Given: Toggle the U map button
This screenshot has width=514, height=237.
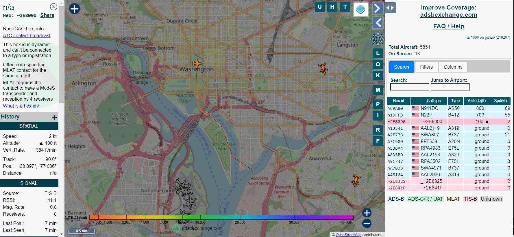Looking at the screenshot, I should (319, 7).
